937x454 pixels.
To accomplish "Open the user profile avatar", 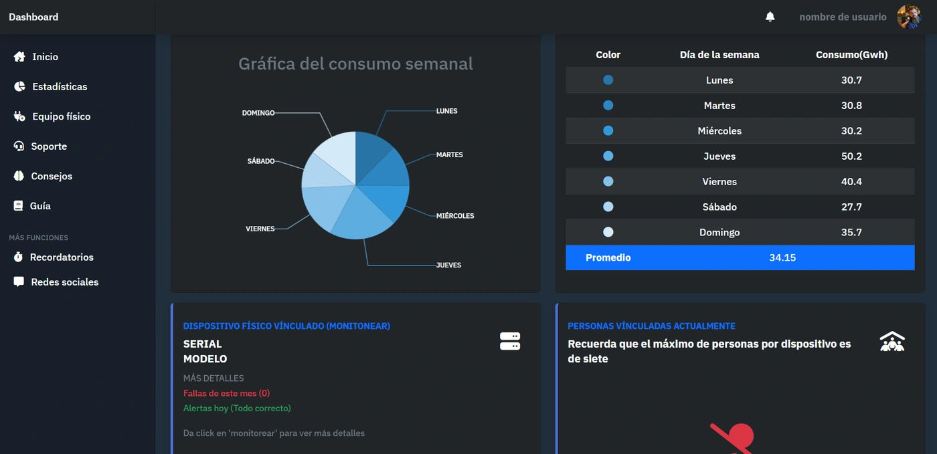I will pyautogui.click(x=909, y=17).
